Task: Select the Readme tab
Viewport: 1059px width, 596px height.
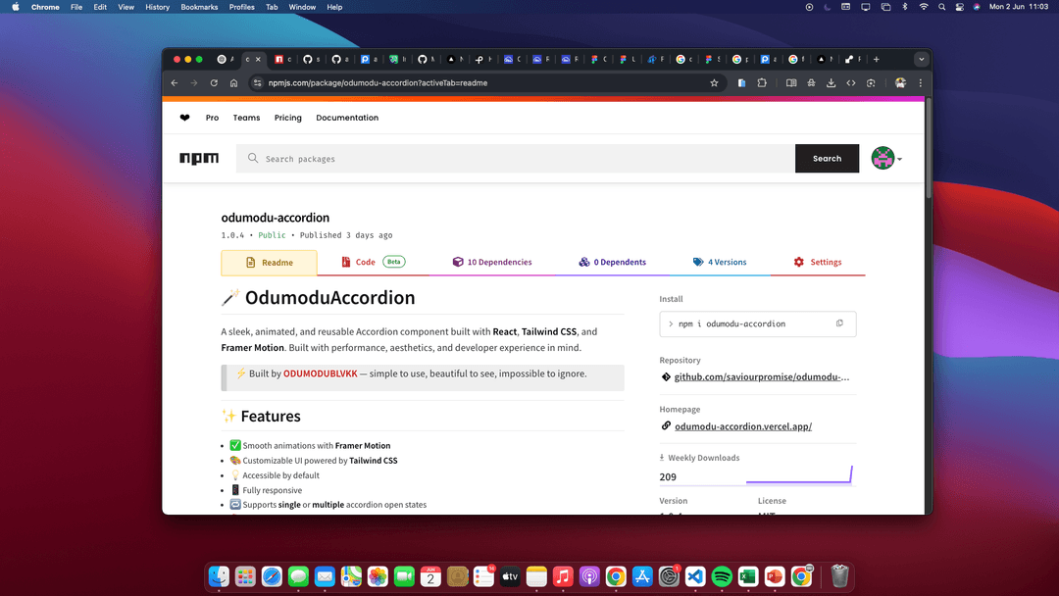Action: tap(269, 263)
